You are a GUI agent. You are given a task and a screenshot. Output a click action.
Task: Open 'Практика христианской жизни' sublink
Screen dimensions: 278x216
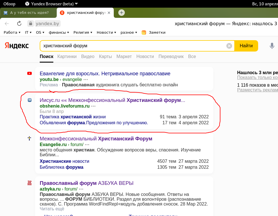pyautogui.click(x=73, y=117)
